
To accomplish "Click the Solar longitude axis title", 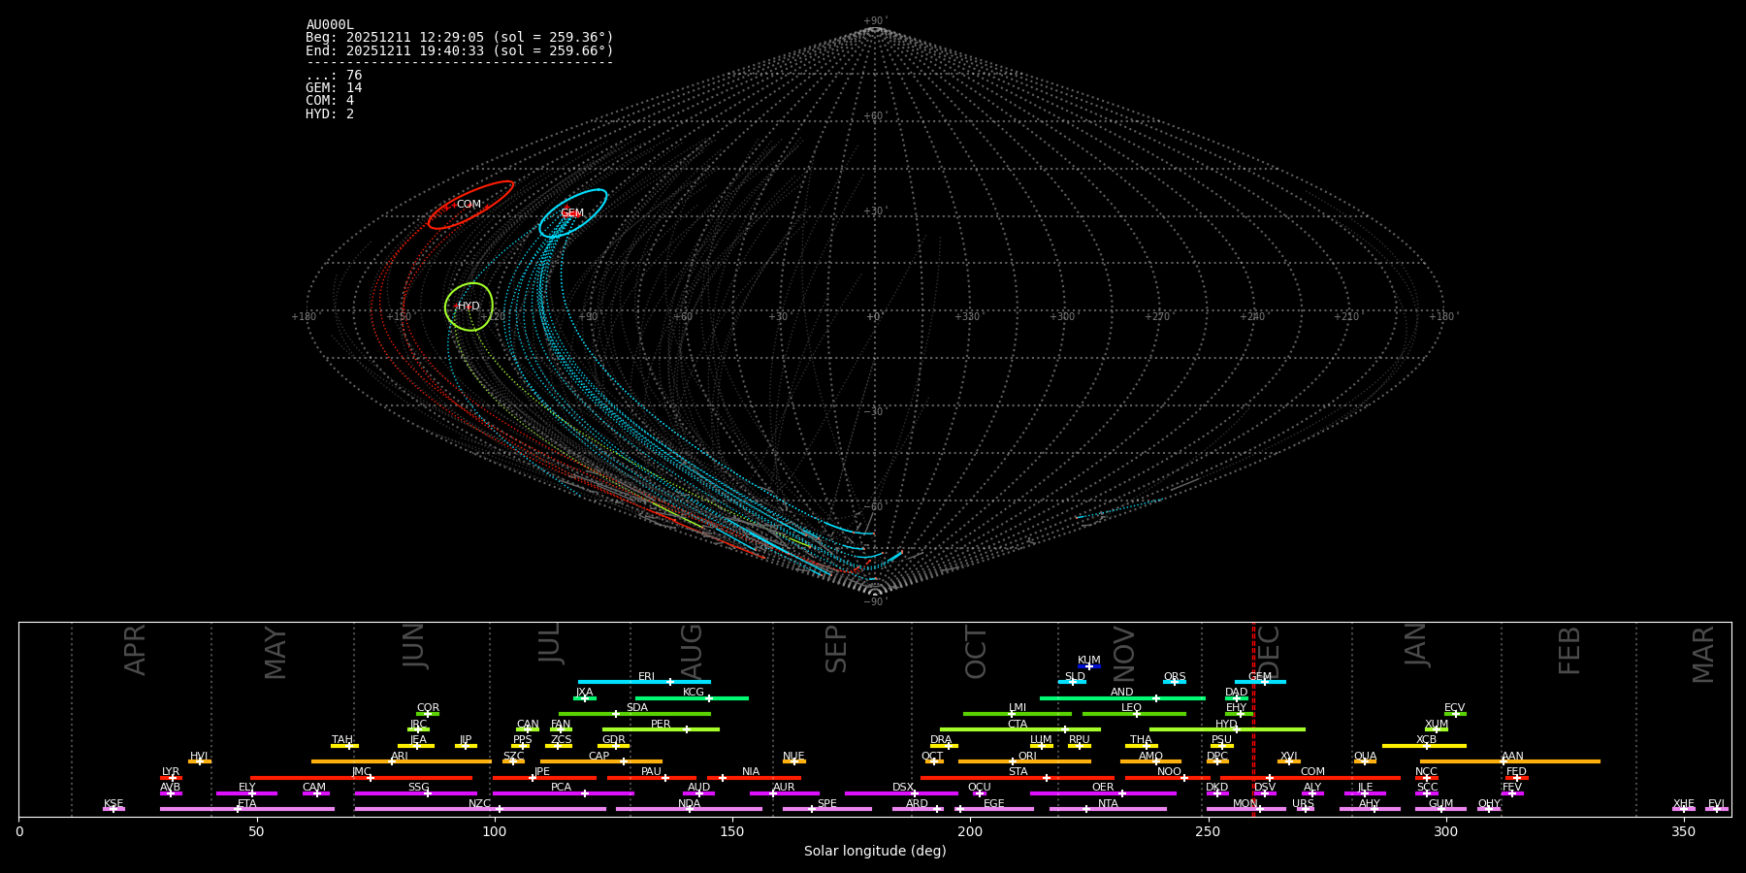I will click(874, 852).
